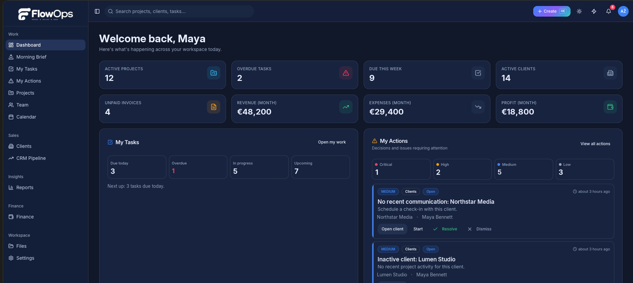Open Reports in sidebar

[45, 187]
